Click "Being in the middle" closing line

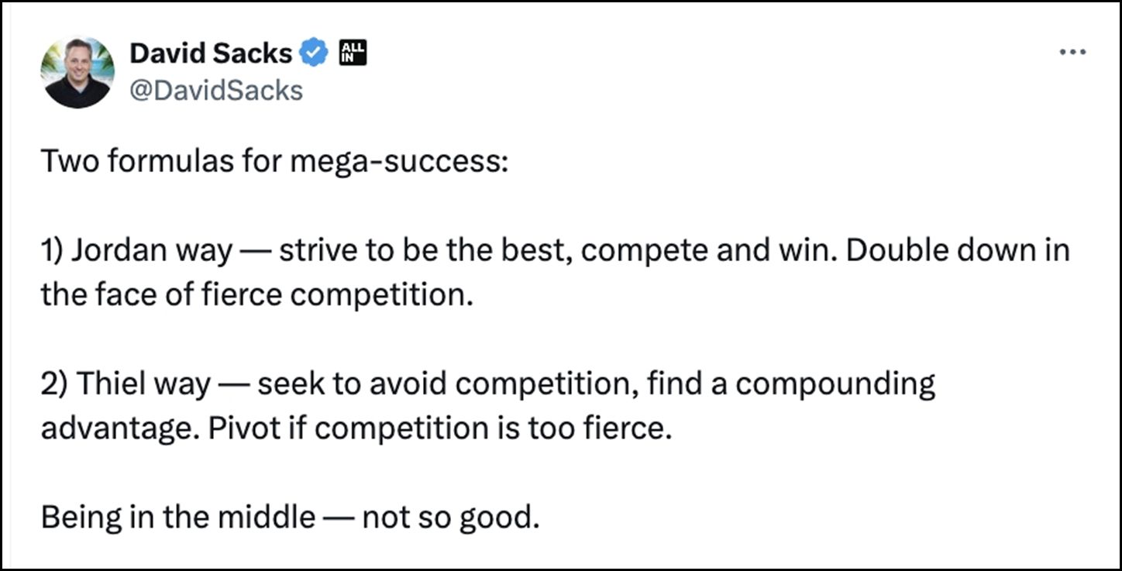(178, 517)
